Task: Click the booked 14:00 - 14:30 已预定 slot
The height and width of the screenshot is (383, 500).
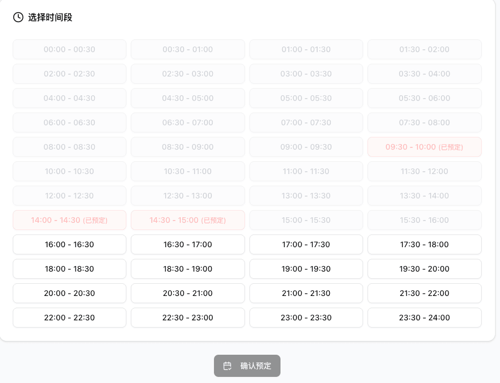Action: point(69,220)
